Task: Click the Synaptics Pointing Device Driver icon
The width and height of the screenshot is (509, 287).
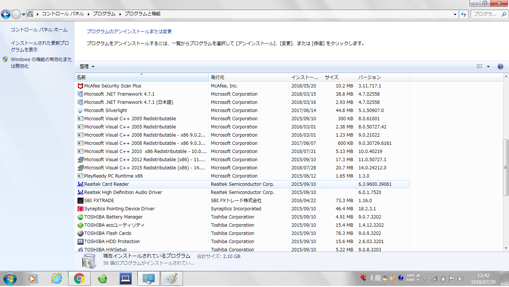Action: [x=80, y=209]
